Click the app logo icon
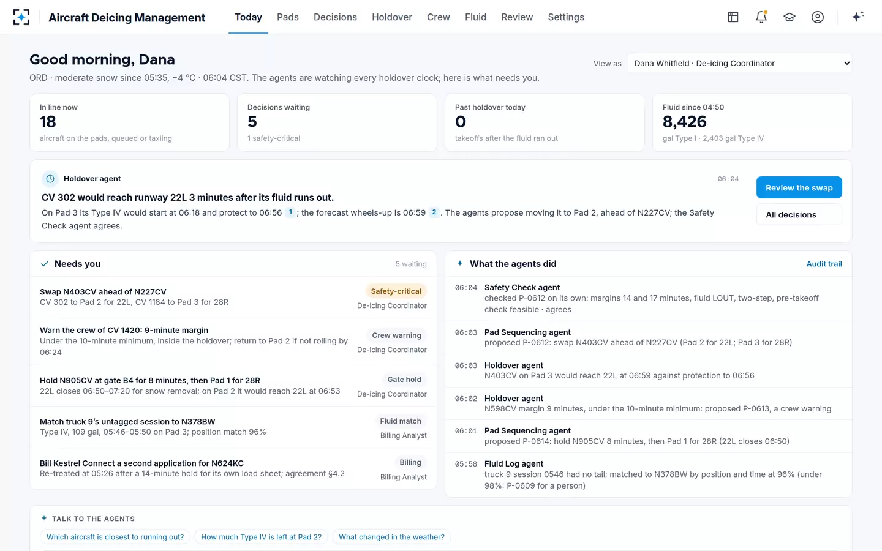The height and width of the screenshot is (551, 882). coord(21,17)
